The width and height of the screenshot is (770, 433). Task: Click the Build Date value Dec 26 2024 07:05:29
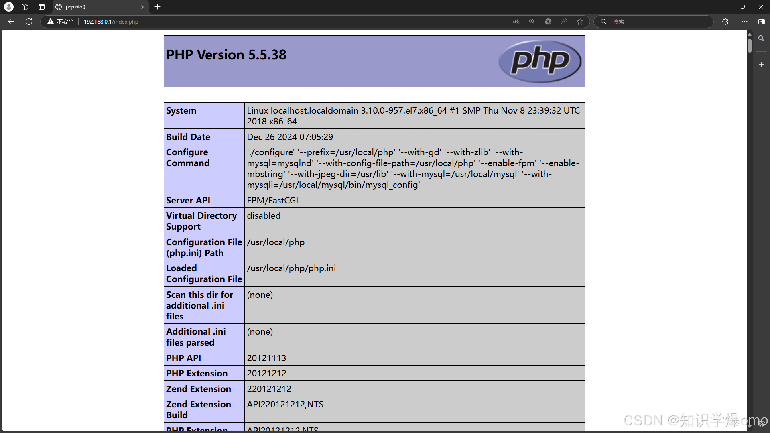click(290, 137)
